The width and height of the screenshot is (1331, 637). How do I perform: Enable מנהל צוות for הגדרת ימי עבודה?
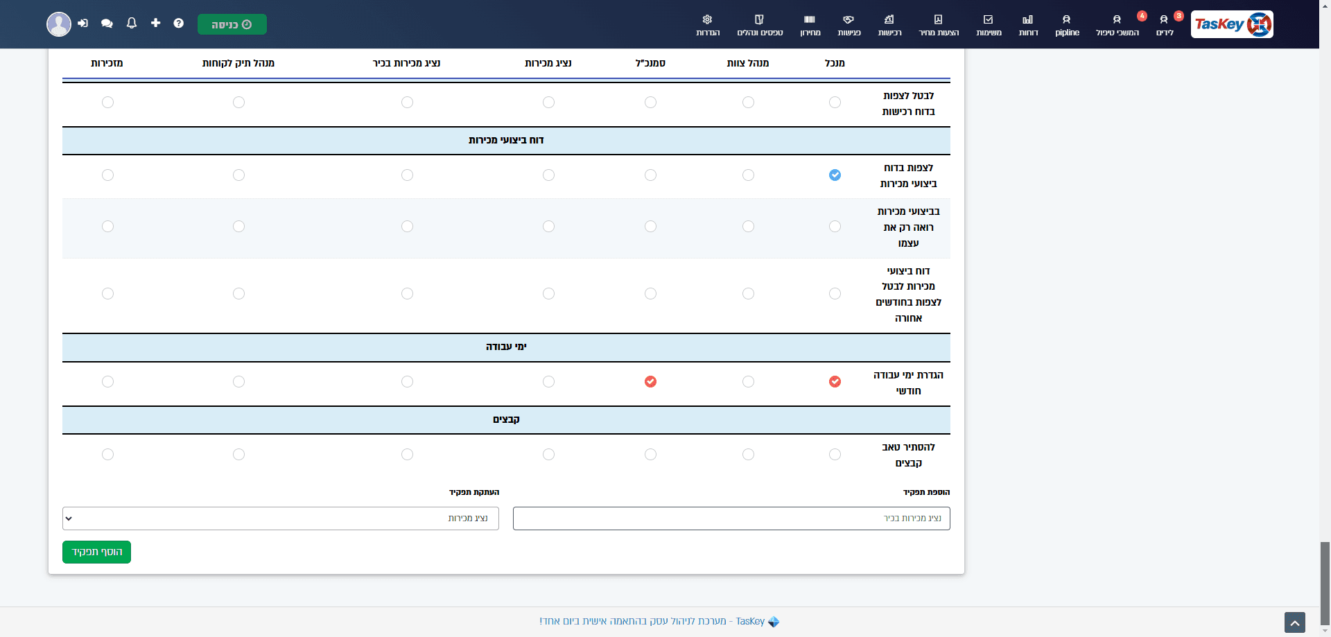(748, 382)
